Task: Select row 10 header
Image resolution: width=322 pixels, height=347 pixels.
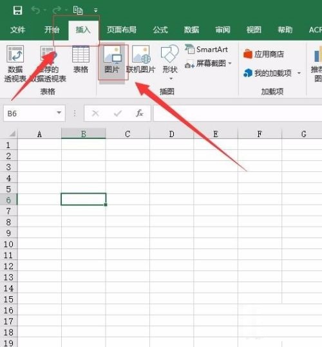Action: click(8, 244)
